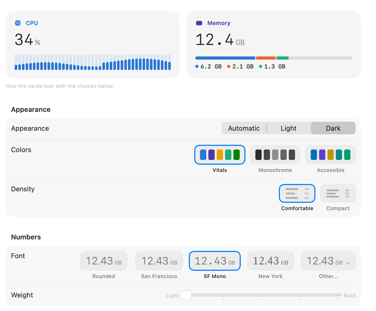This screenshot has width=376, height=311.
Task: Click the 2.1 GB legend entry
Action: pyautogui.click(x=240, y=67)
